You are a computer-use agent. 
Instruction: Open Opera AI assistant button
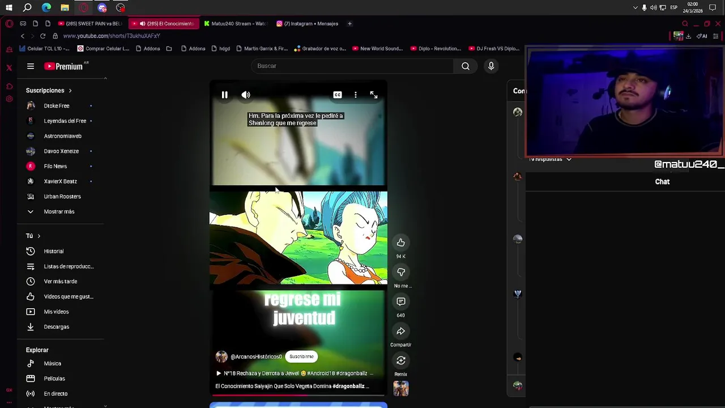702,36
